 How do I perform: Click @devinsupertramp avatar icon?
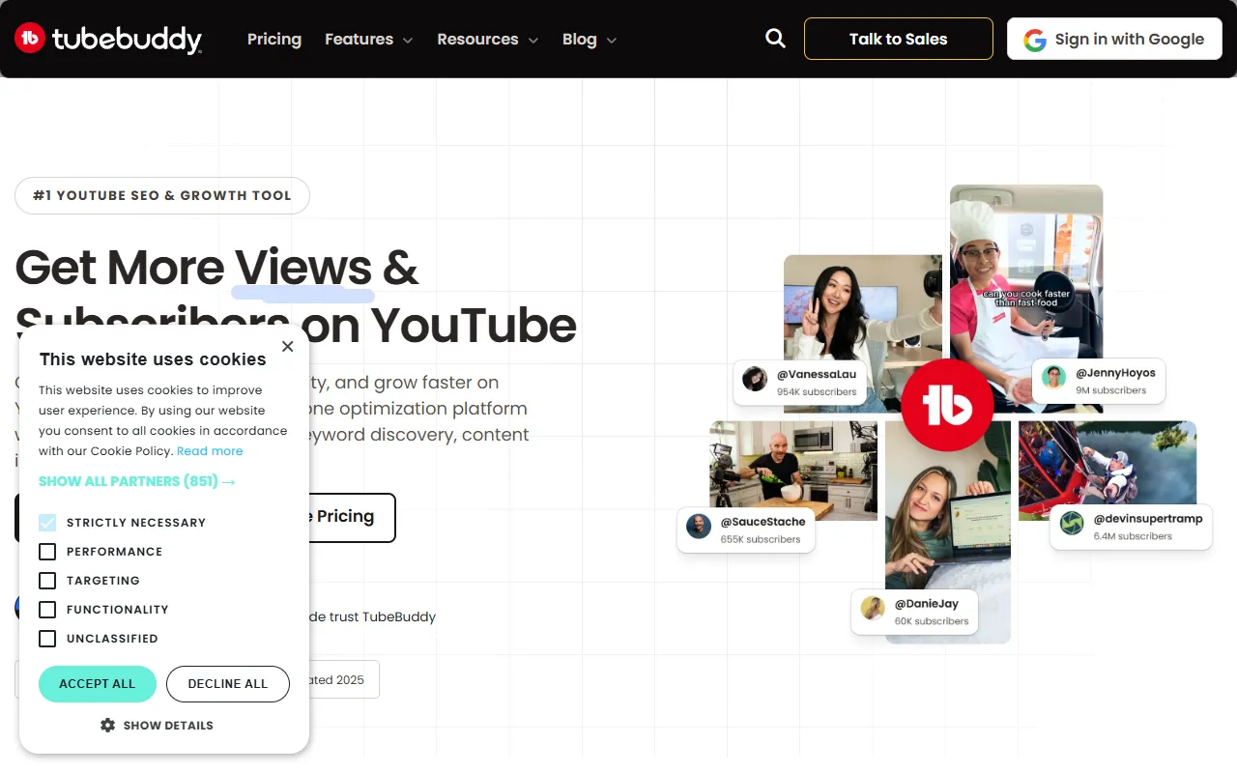1072,524
